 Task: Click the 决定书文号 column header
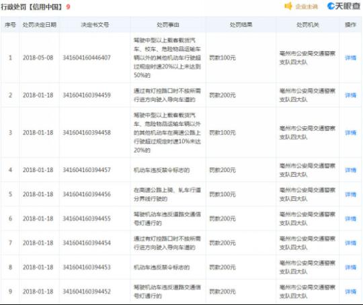[95, 25]
